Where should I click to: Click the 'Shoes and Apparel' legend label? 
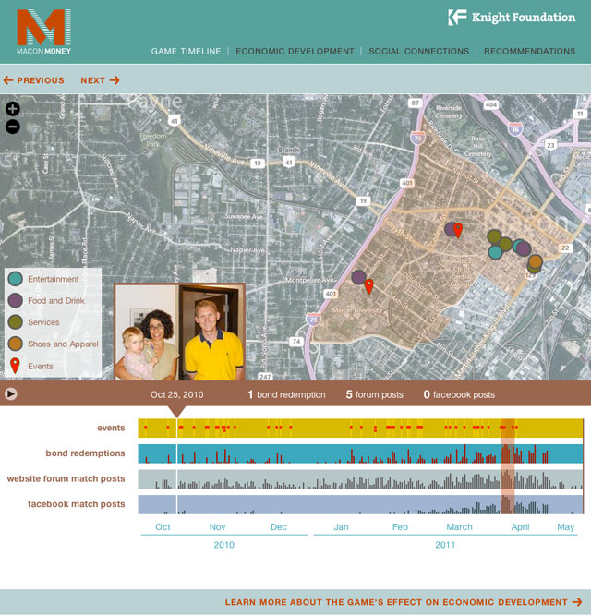tap(63, 344)
